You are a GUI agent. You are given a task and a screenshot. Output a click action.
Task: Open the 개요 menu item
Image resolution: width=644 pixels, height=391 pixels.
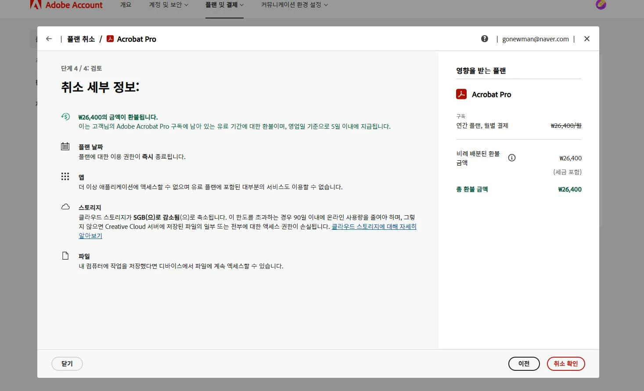click(126, 5)
